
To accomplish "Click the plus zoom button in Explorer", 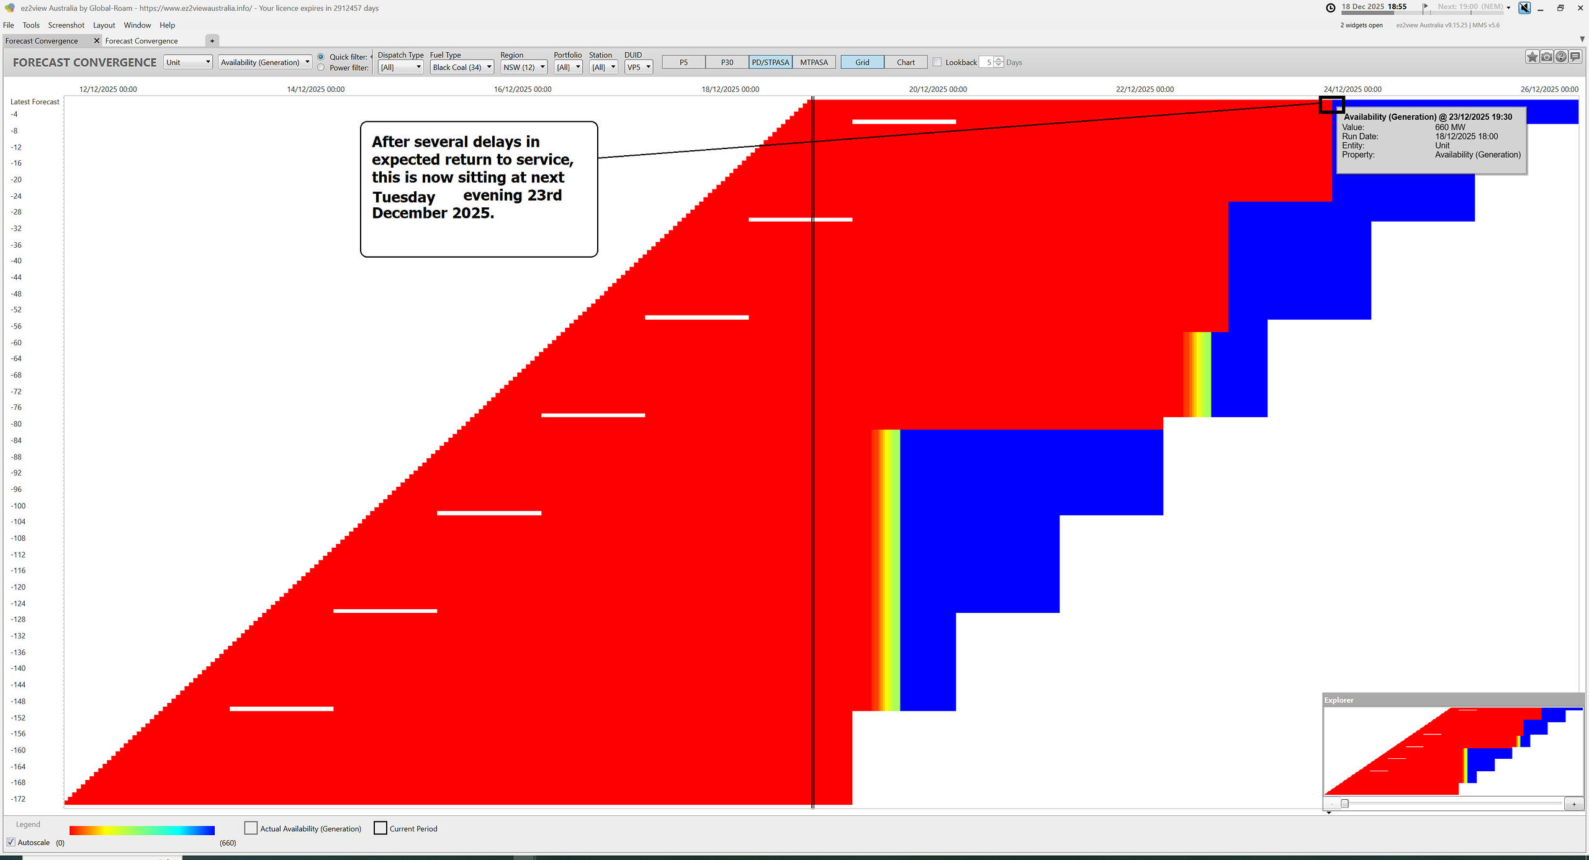I will pyautogui.click(x=1573, y=804).
